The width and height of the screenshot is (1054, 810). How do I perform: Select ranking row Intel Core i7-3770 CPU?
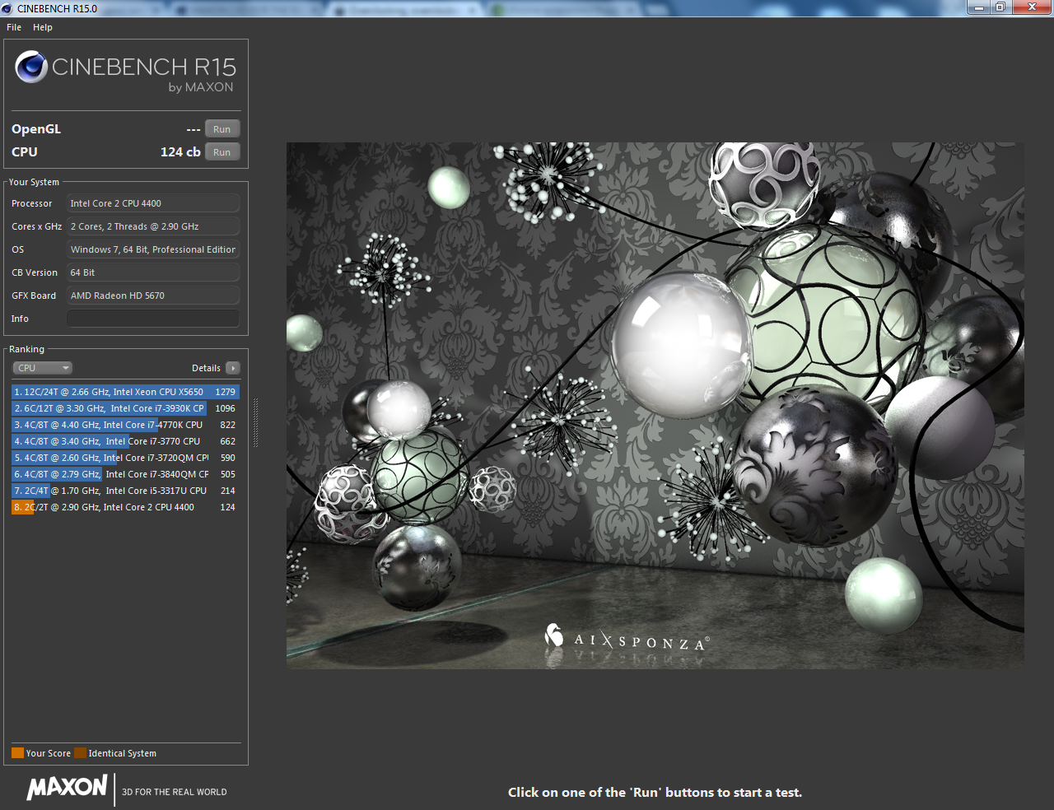pos(125,441)
